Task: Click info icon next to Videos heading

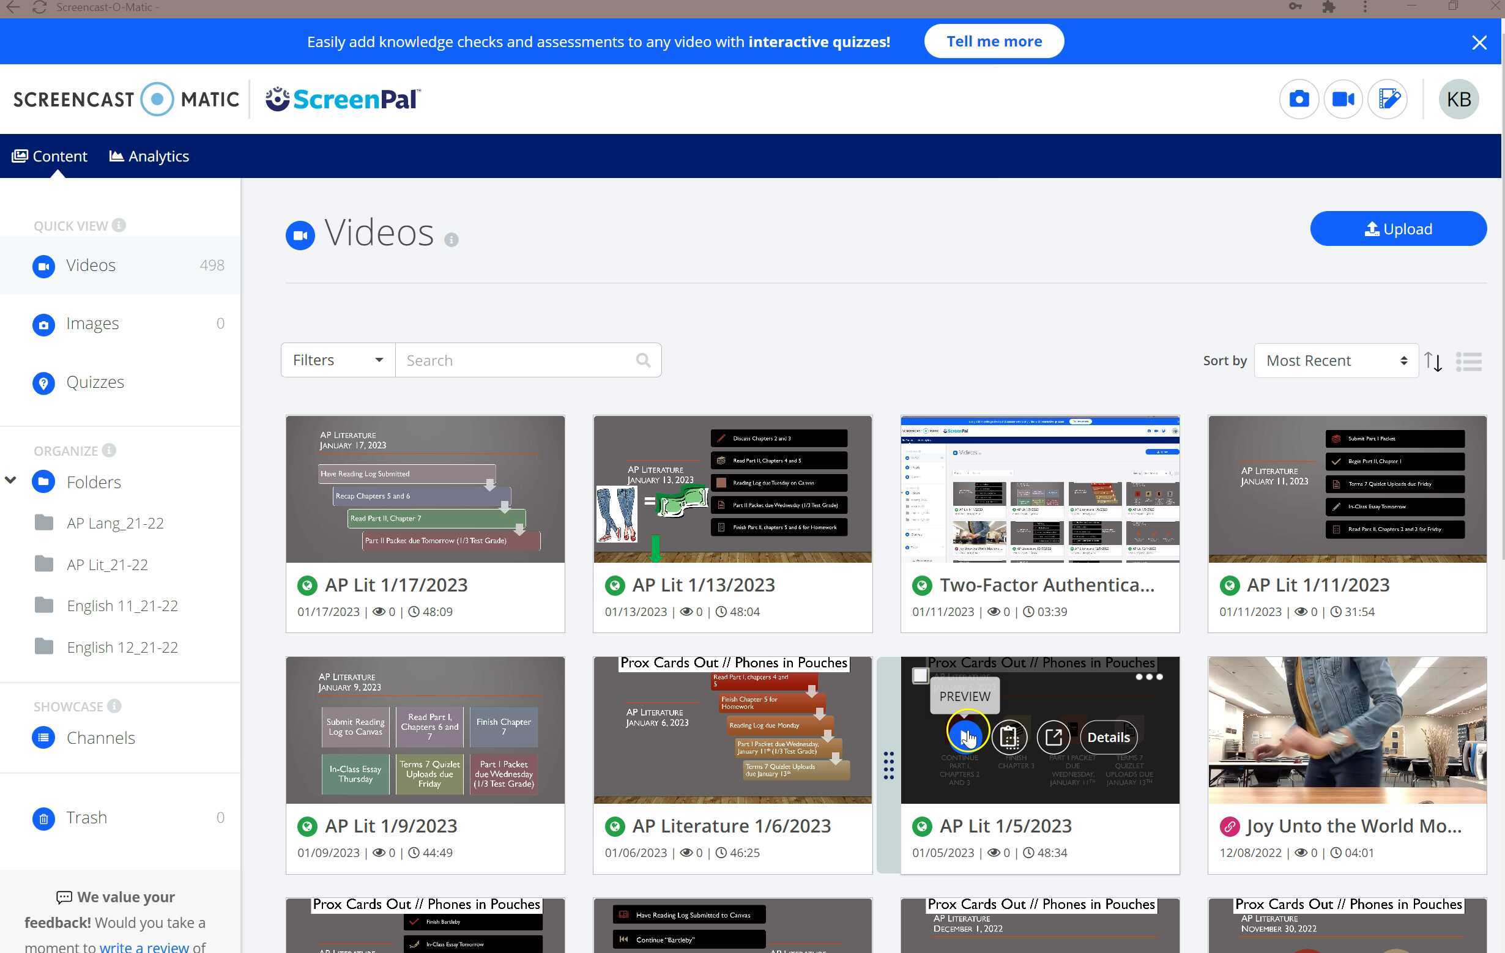Action: click(x=451, y=239)
